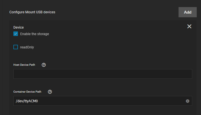Clear the Container Device Path value
The width and height of the screenshot is (201, 115).
point(188,101)
